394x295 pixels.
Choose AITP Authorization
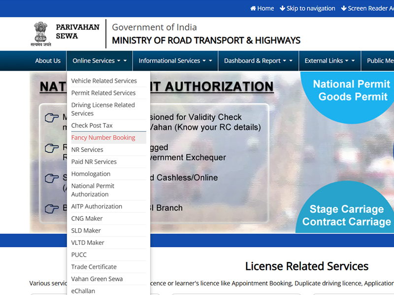(x=97, y=206)
